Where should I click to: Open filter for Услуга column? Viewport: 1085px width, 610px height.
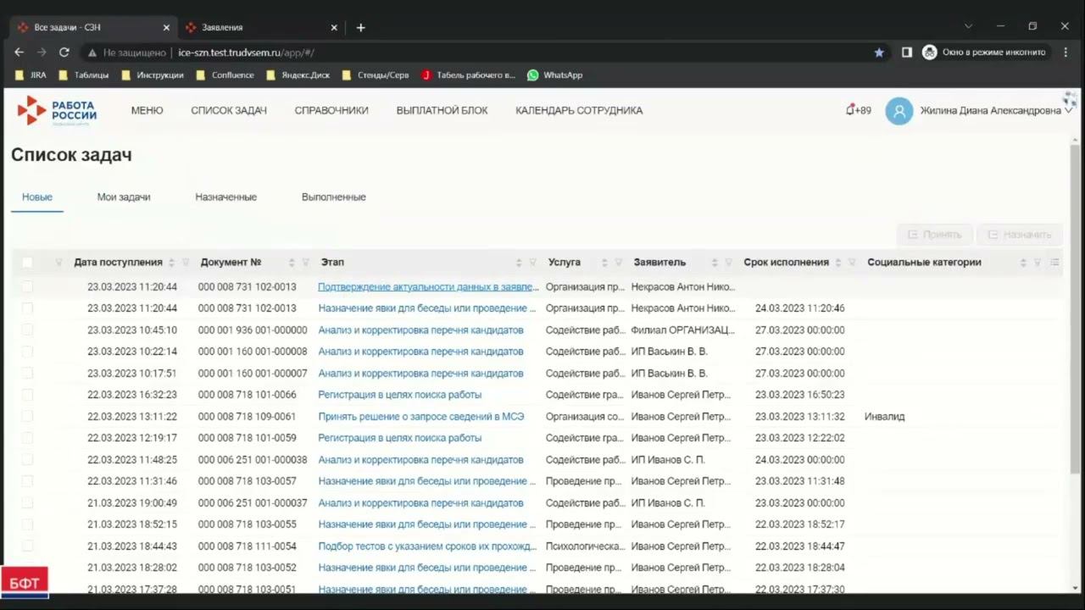pyautogui.click(x=619, y=263)
